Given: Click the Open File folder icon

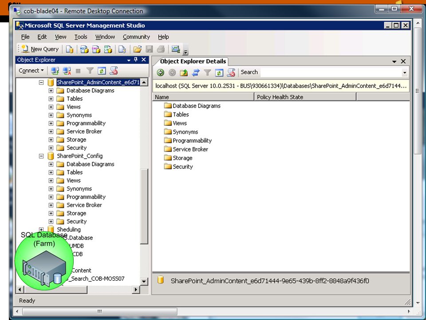Looking at the screenshot, I should point(138,49).
